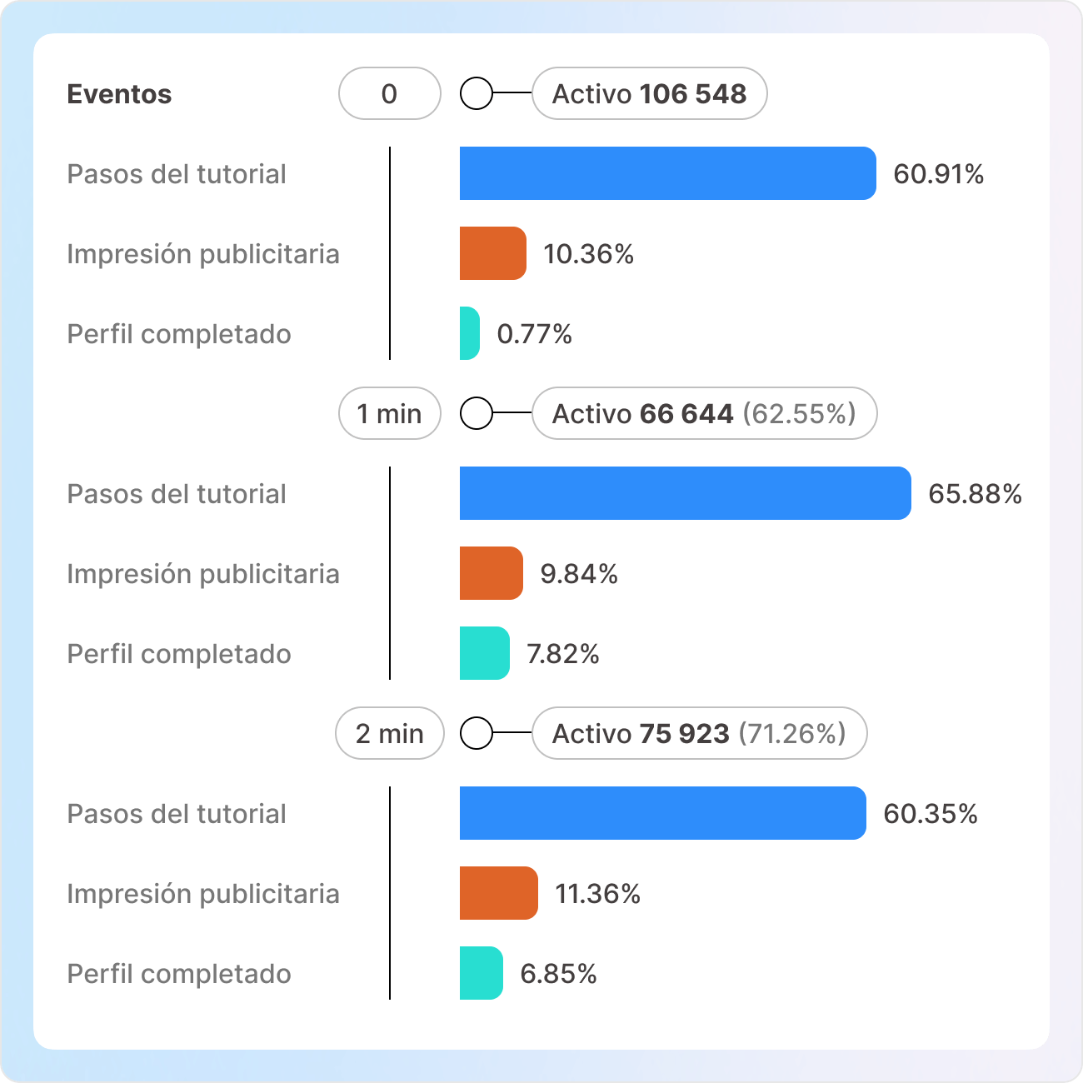Viewport: 1083px width, 1083px height.
Task: Click the blue 60.91% tutorial bar
Action: click(x=667, y=173)
